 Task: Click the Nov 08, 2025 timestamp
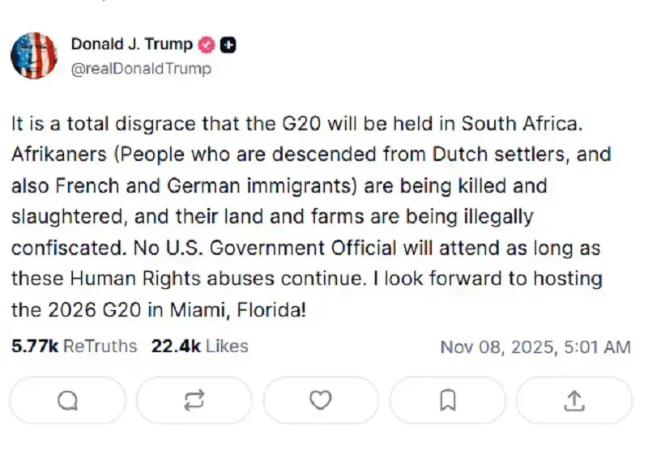click(535, 347)
